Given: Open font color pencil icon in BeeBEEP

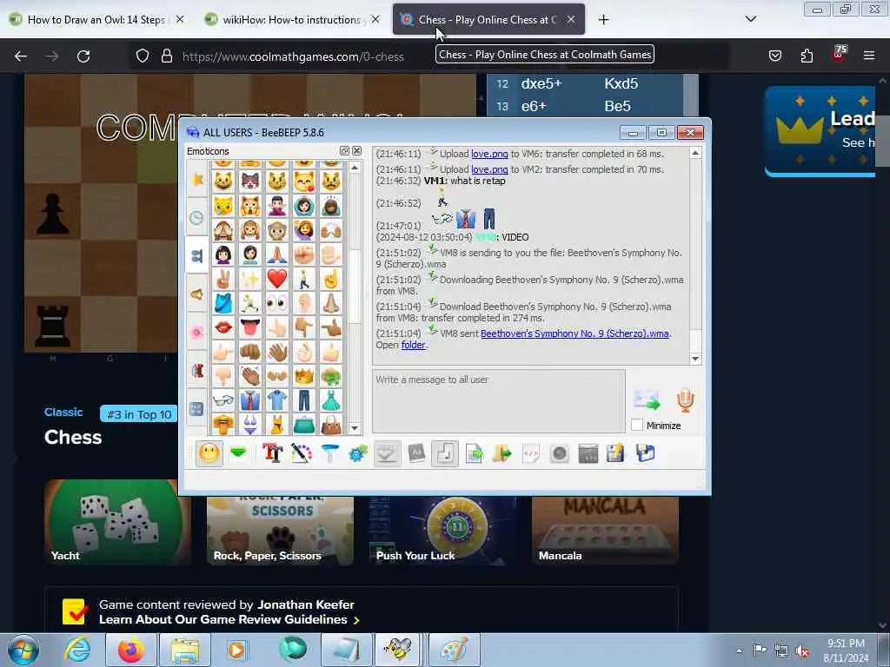Looking at the screenshot, I should tap(301, 453).
